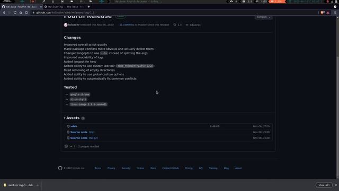
Task: Click the workspace label in the top-left corner
Action: click(x=7, y=1)
